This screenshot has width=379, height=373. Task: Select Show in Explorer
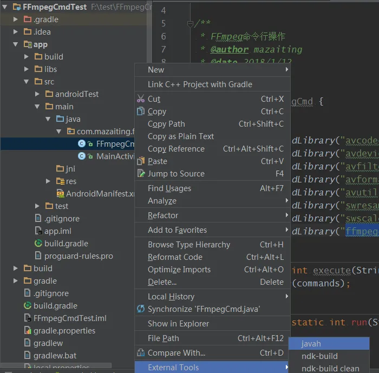click(x=212, y=324)
